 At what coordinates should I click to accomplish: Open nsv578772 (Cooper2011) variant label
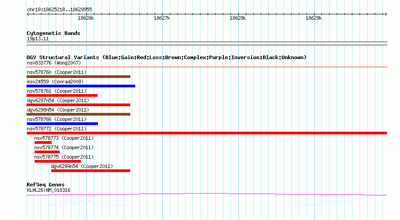[x=57, y=129]
